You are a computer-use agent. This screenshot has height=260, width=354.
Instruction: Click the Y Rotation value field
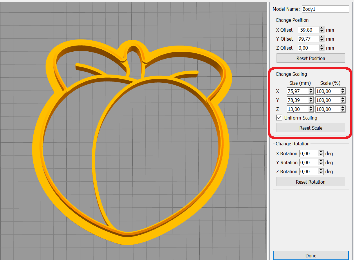tap(309, 162)
